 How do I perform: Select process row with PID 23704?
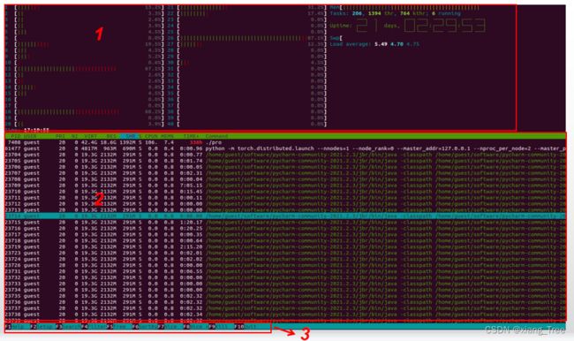[x=285, y=155]
